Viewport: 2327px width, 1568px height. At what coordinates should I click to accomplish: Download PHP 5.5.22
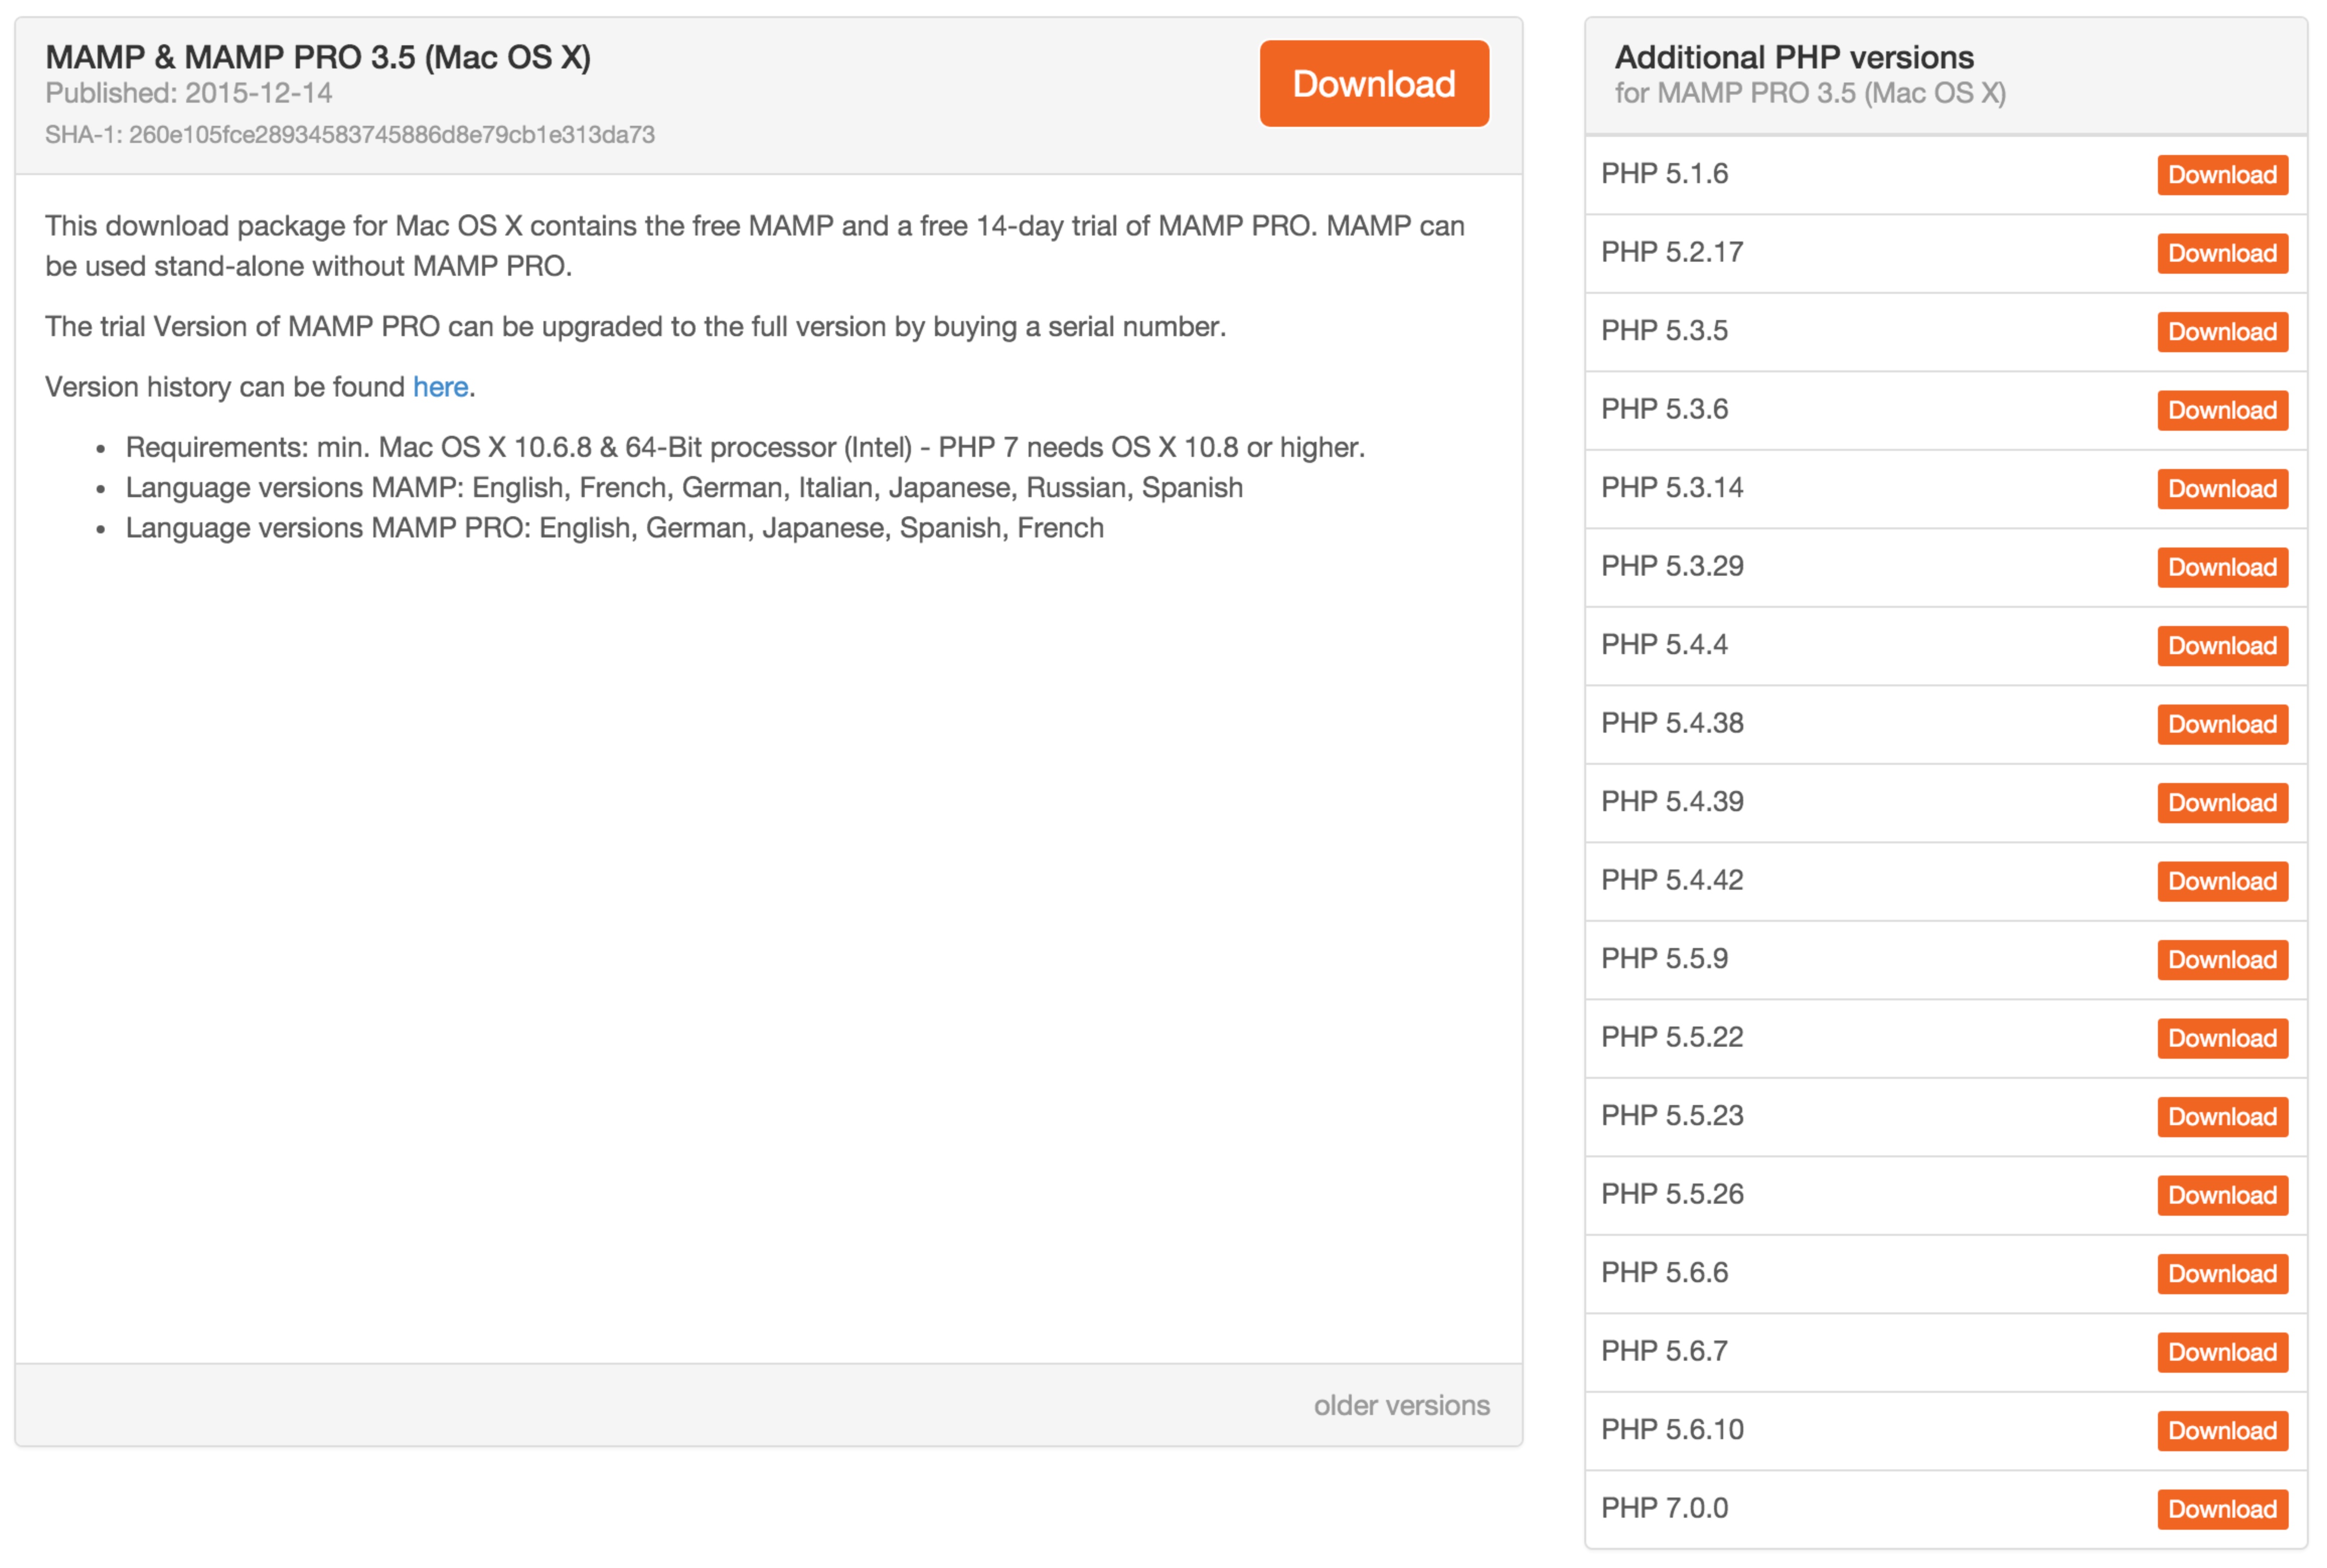tap(2222, 1038)
